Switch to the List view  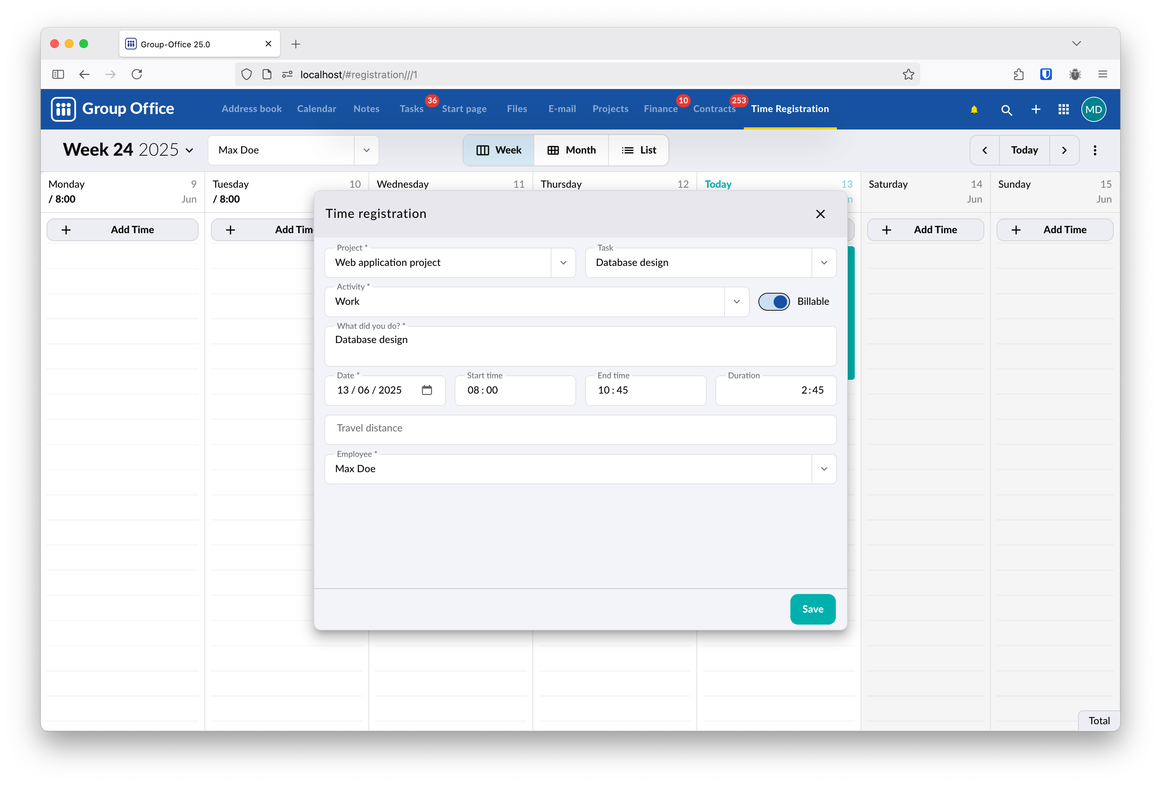point(638,150)
